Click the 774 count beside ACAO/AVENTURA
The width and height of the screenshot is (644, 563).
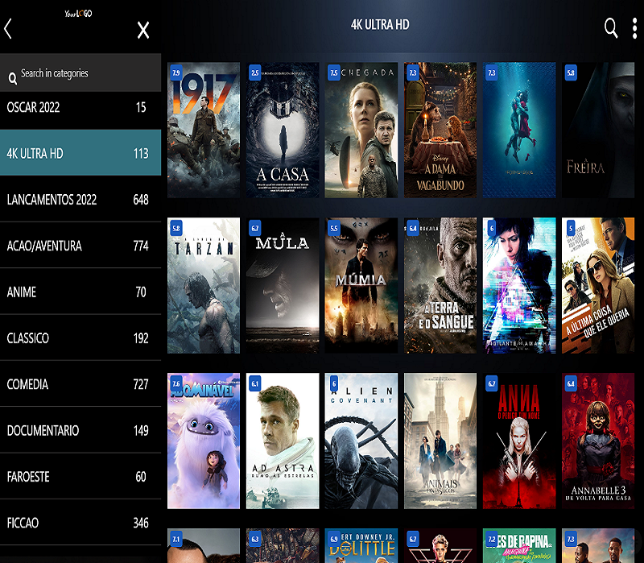(x=141, y=246)
